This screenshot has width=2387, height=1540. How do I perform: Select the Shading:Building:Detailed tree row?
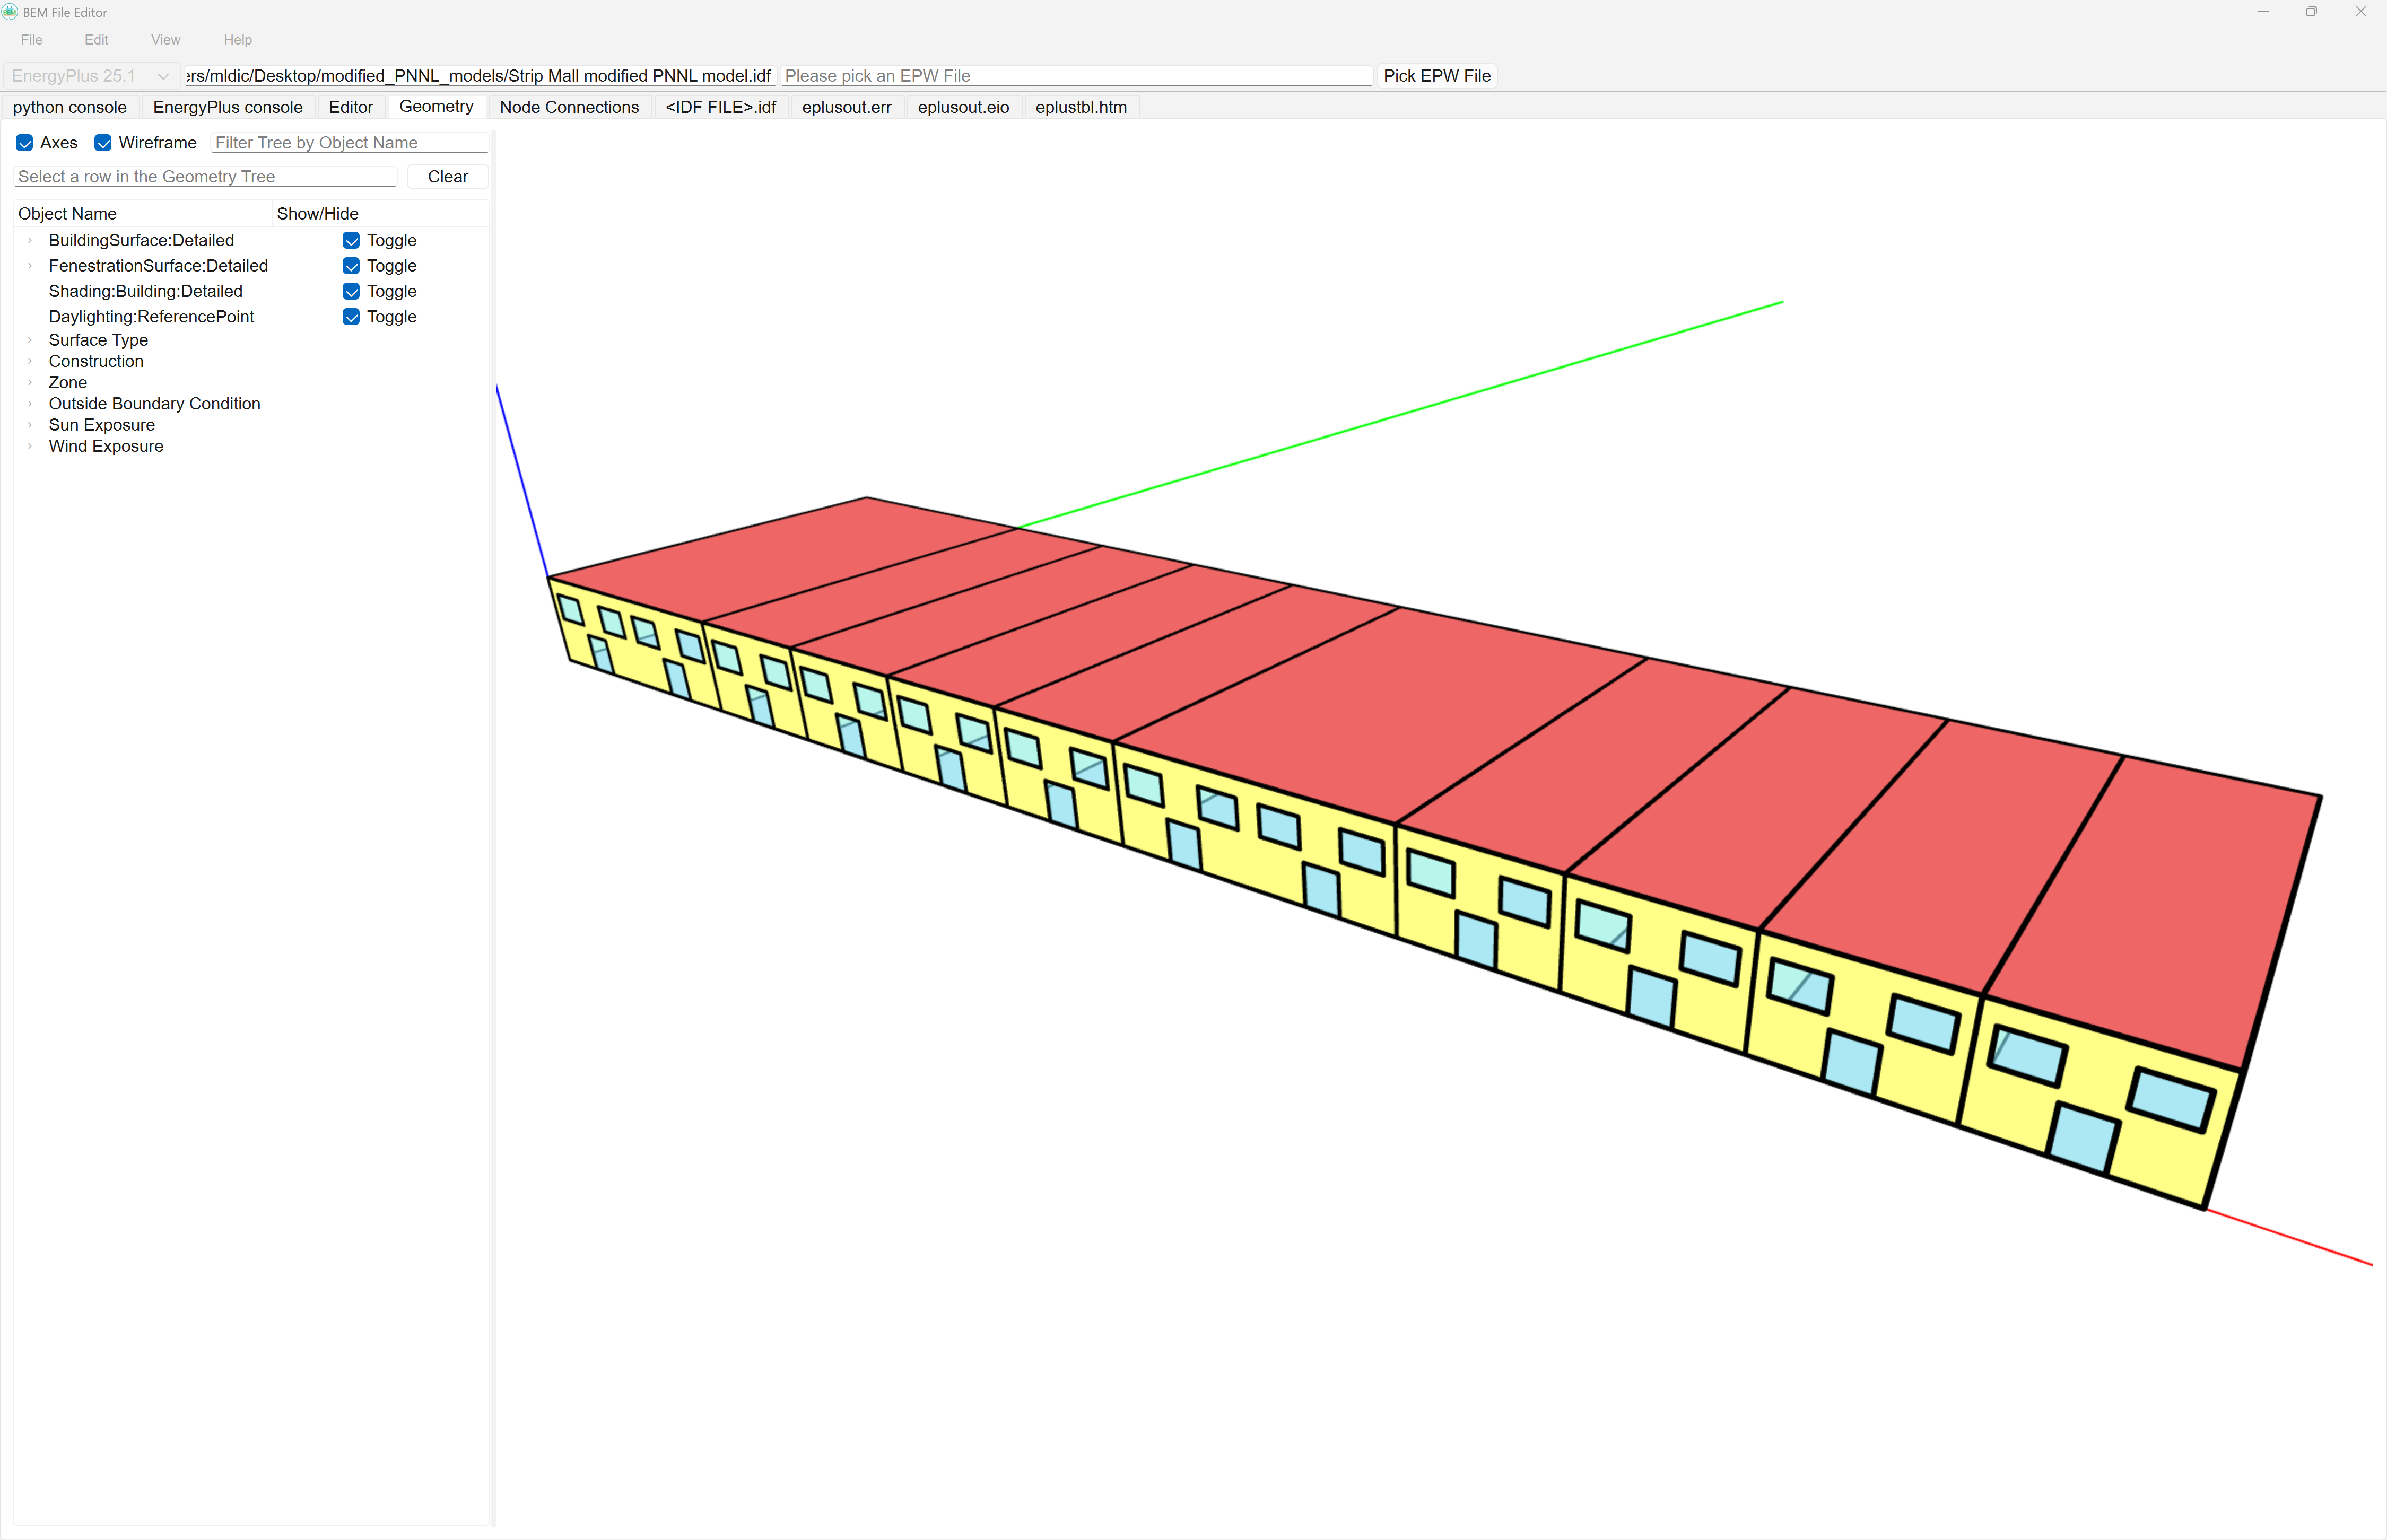click(146, 291)
